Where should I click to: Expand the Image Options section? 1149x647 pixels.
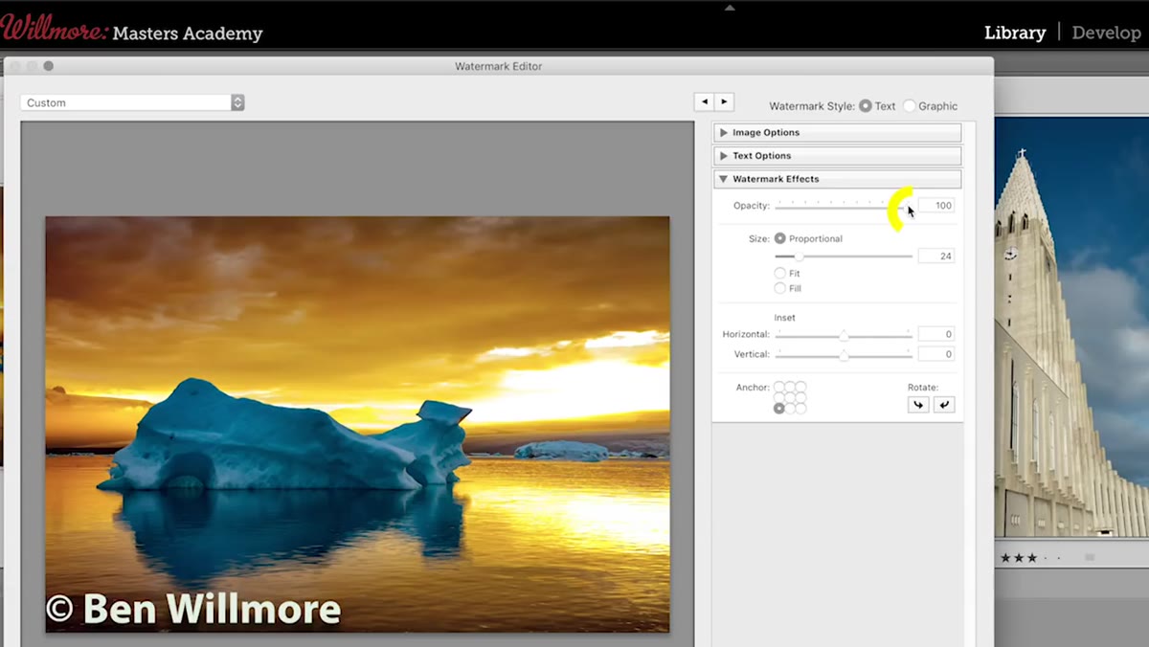pos(838,132)
